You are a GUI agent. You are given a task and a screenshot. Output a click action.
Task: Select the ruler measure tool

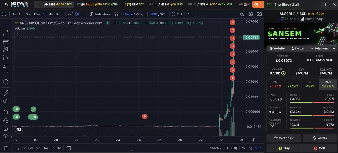(6, 93)
